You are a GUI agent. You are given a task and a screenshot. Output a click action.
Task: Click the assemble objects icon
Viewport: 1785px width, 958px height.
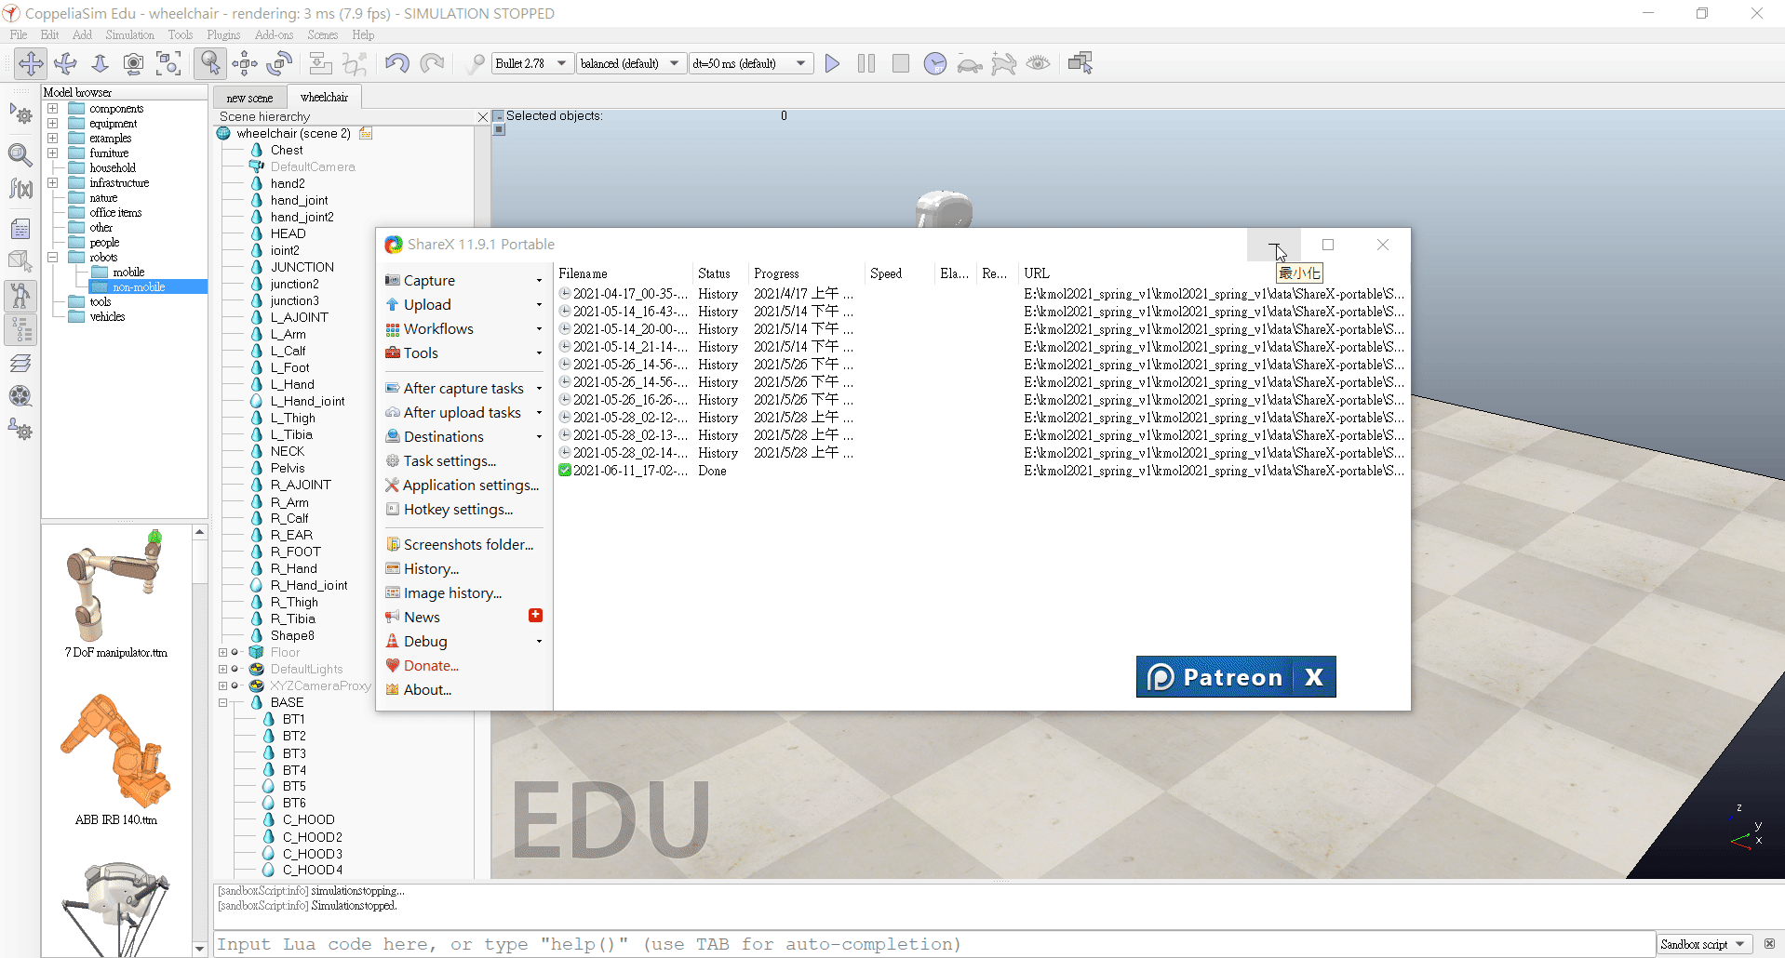pyautogui.click(x=320, y=63)
